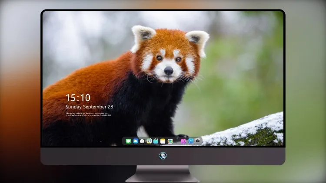Open the Weather app in dock

click(x=135, y=141)
